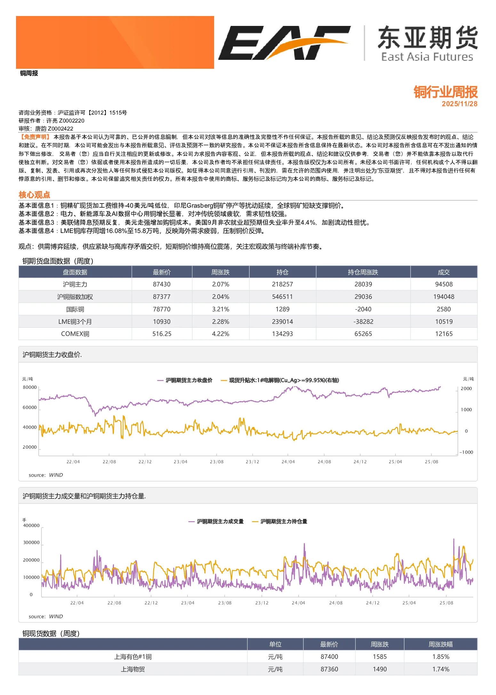Click the 沪铜主力 latest price 87430
Screen dimensions: 496x695
click(x=162, y=284)
